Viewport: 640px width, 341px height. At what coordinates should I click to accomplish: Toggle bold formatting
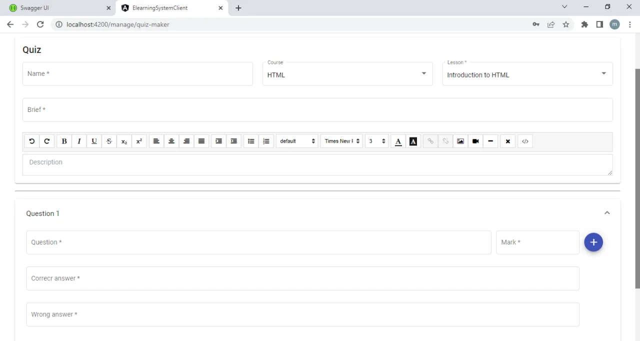pos(64,141)
